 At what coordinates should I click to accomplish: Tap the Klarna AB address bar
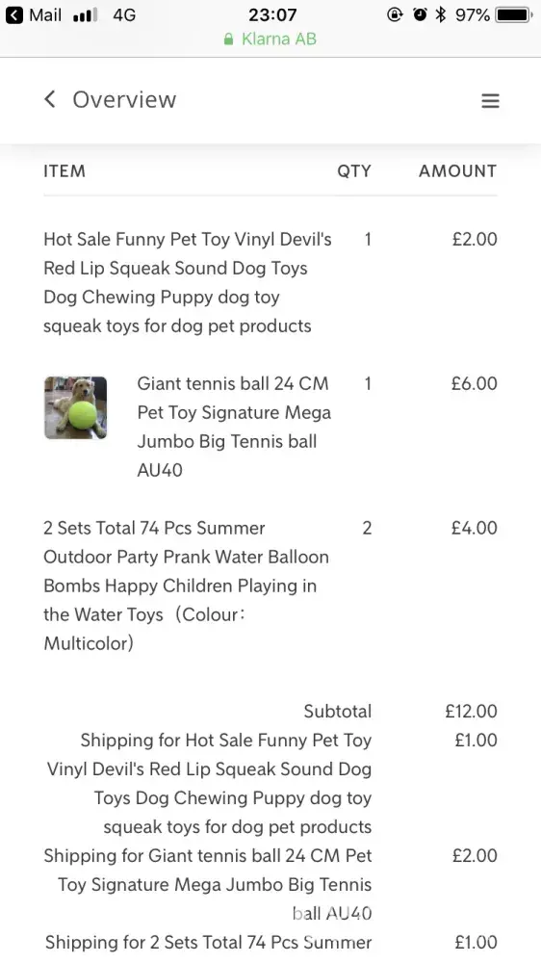(x=270, y=39)
